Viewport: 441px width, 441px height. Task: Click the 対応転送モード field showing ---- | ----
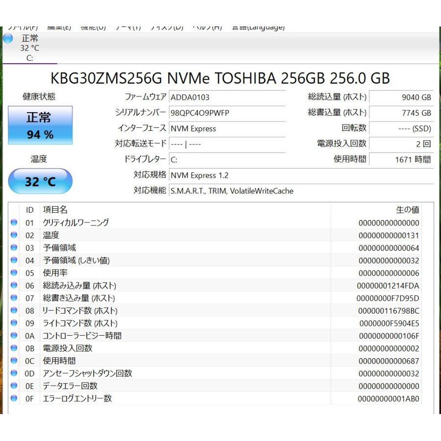point(227,144)
